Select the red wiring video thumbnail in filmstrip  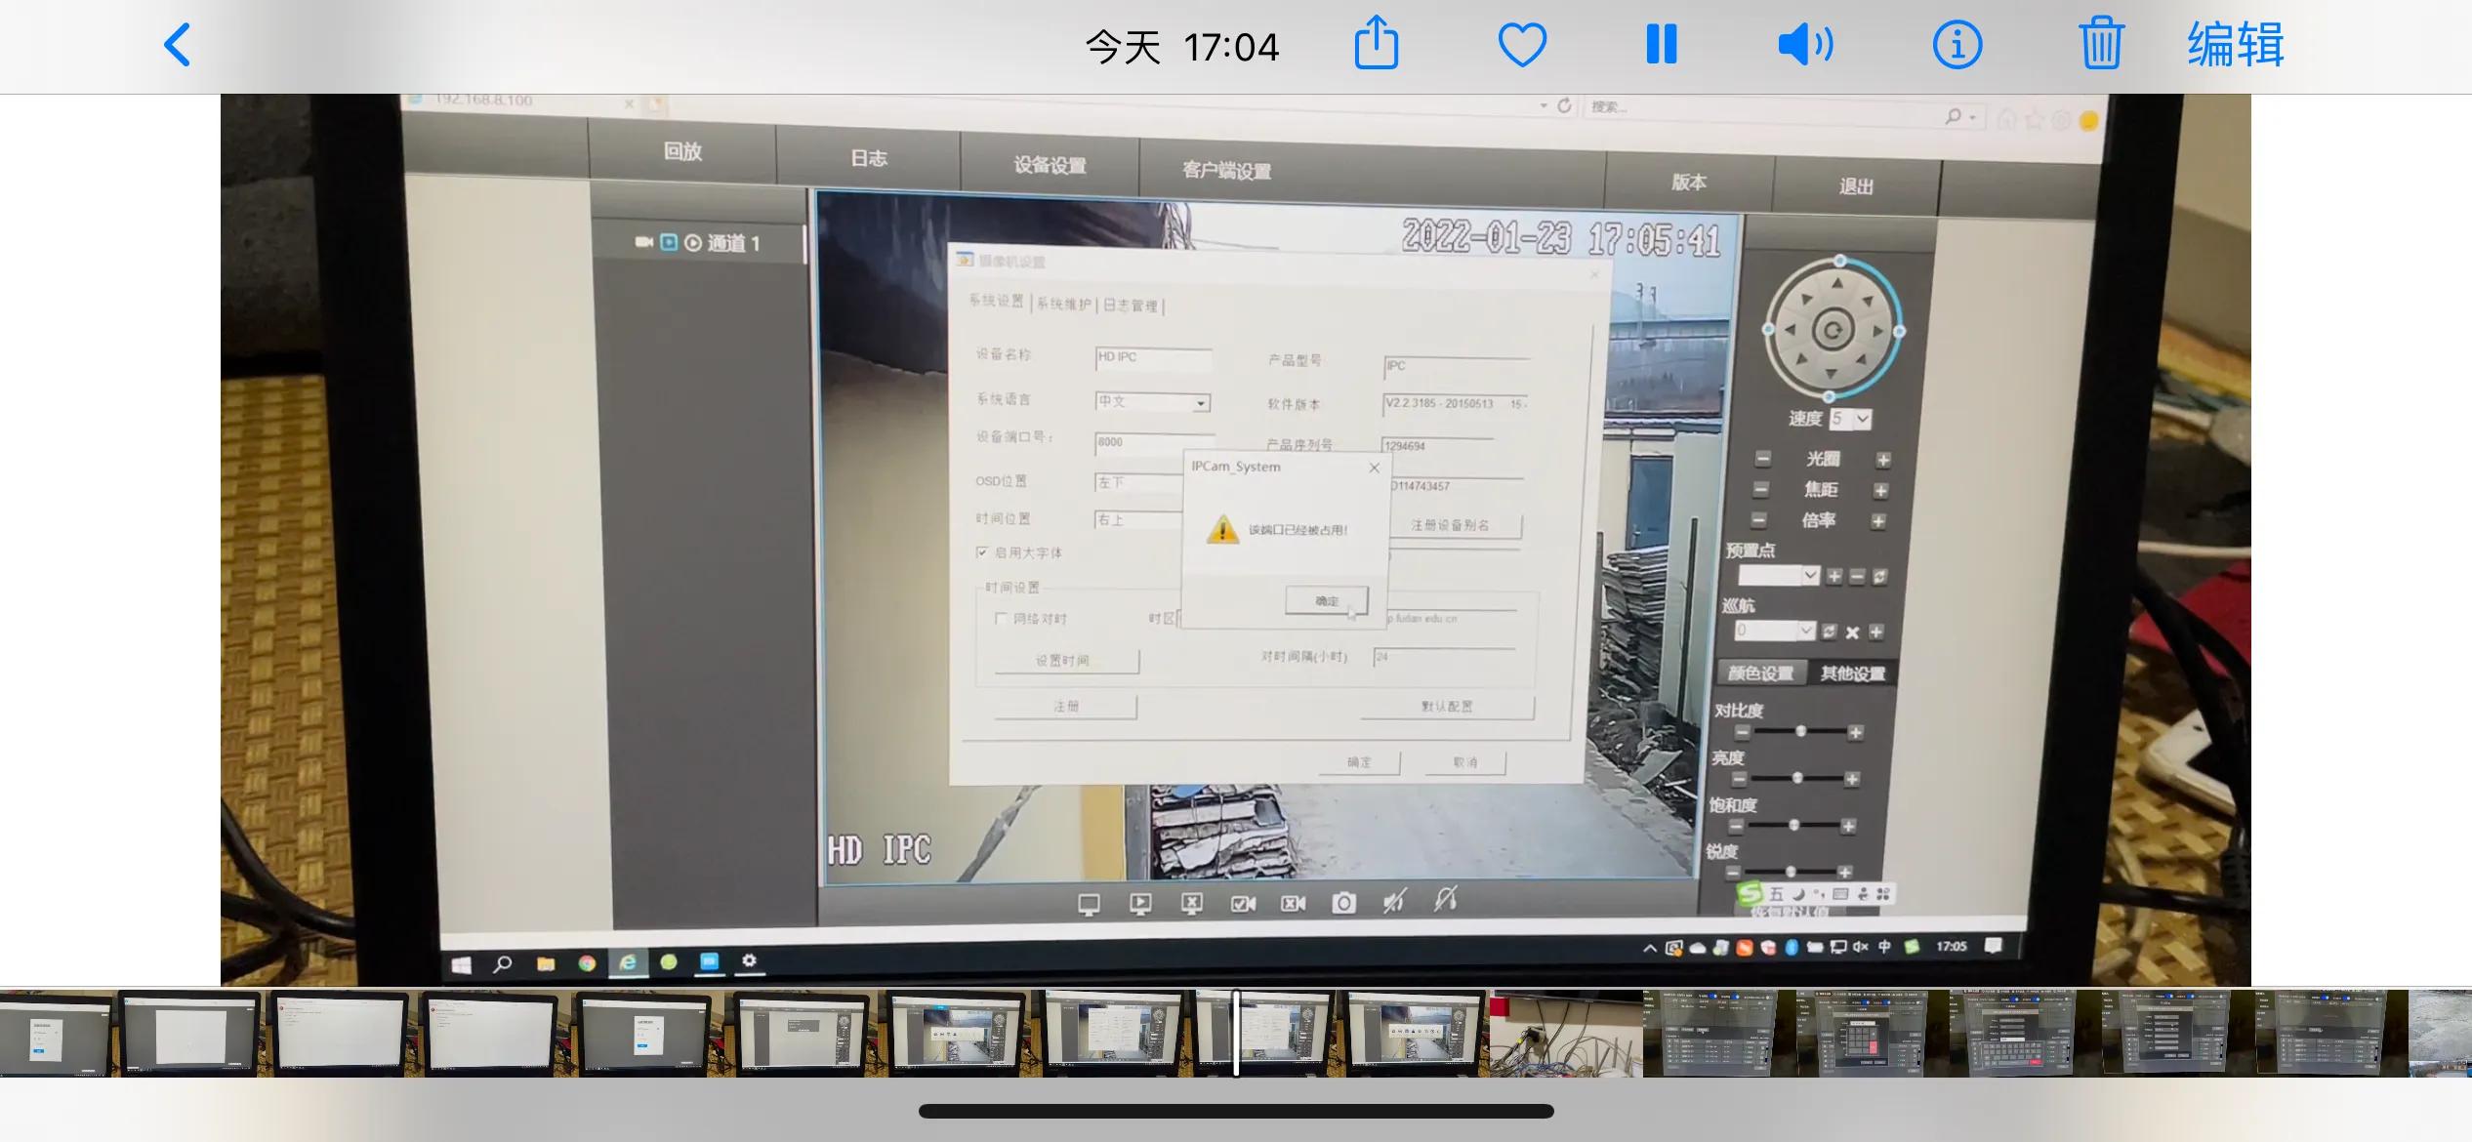(1565, 1035)
